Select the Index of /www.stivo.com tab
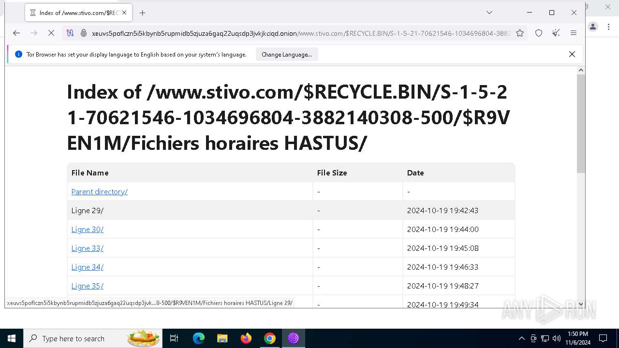 click(78, 13)
